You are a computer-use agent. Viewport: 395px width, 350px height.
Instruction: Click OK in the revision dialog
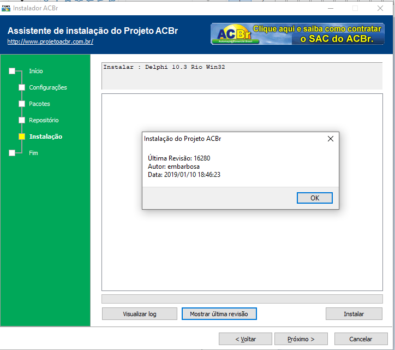[x=314, y=198]
